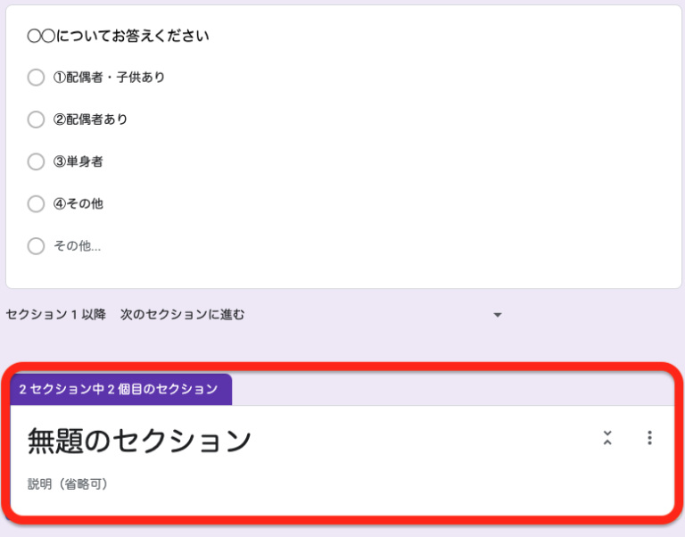This screenshot has width=685, height=537.
Task: Edit the ①配偶者・子供あり option text
Action: 109,78
